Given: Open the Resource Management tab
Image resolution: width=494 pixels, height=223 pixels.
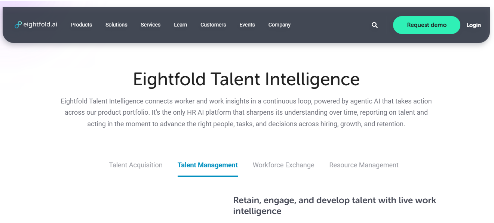Looking at the screenshot, I should pos(364,165).
